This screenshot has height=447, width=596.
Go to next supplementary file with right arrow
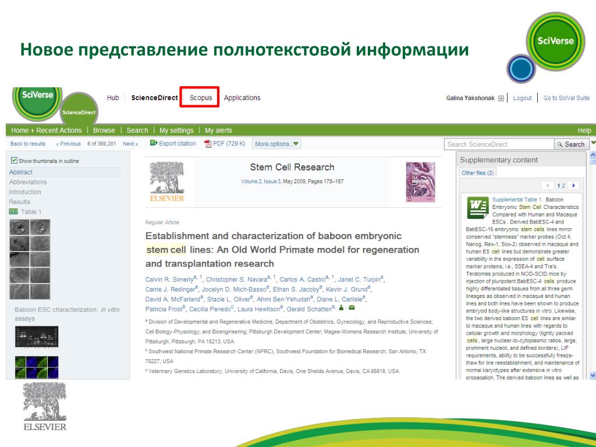(573, 186)
